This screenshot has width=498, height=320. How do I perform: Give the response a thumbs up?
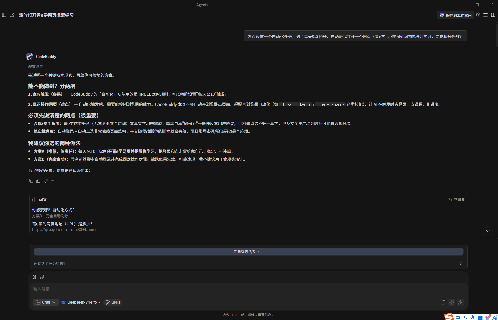pyautogui.click(x=38, y=181)
